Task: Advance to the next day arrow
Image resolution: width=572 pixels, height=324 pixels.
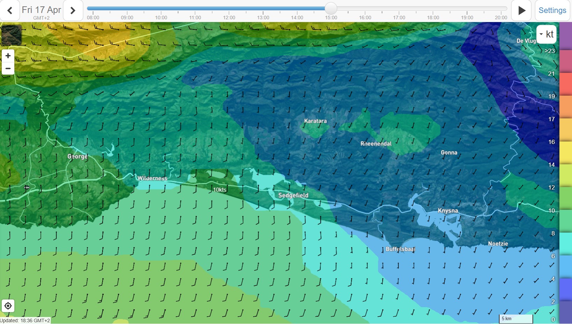Action: coord(73,11)
